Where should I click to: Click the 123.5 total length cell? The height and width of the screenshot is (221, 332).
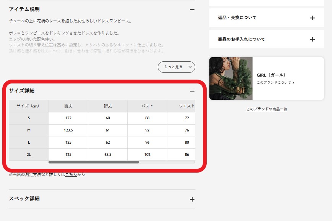(68, 130)
